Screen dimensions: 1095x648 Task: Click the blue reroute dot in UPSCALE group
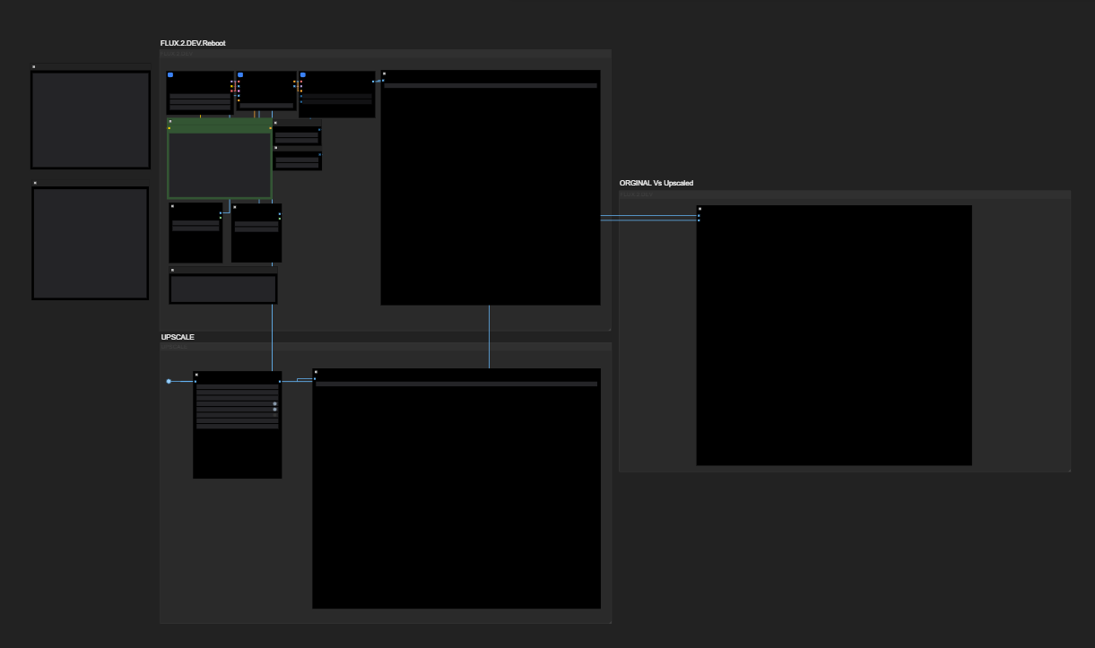tap(169, 381)
